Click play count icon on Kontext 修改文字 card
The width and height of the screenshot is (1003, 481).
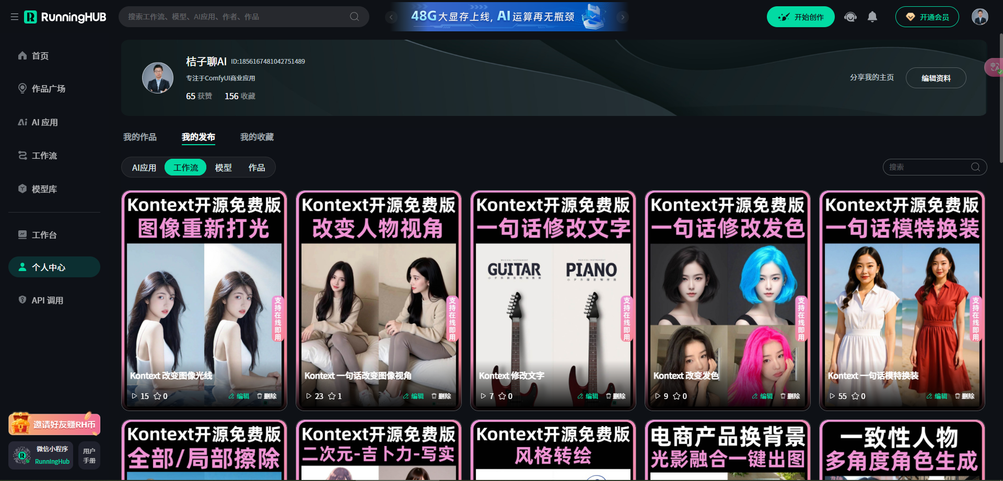(x=484, y=396)
